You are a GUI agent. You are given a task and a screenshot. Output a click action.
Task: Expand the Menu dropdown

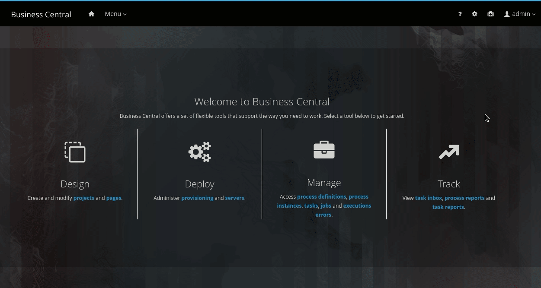pos(115,14)
